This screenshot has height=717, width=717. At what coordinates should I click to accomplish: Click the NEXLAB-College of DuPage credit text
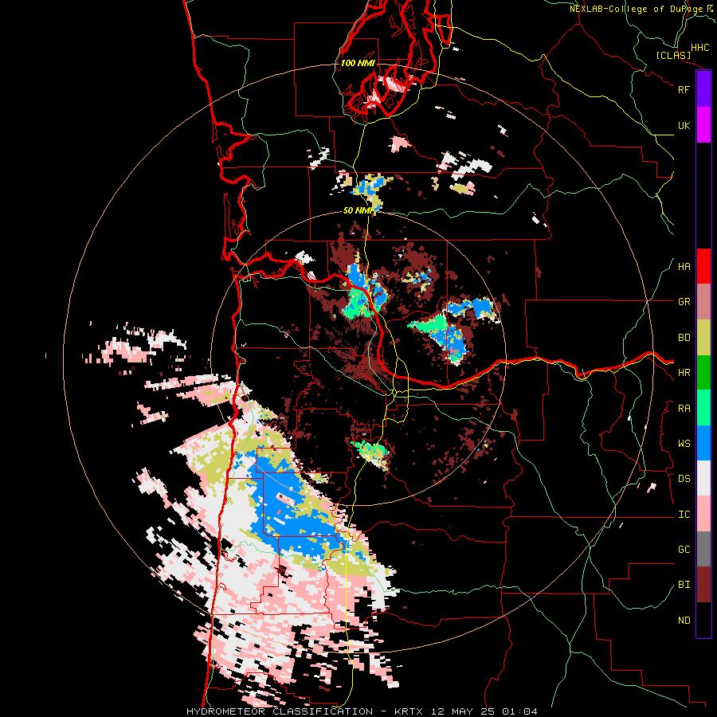(x=637, y=9)
